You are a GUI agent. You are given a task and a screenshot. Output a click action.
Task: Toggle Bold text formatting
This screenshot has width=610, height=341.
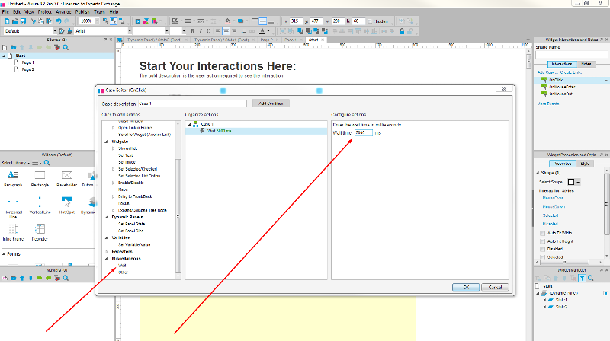pyautogui.click(x=192, y=31)
